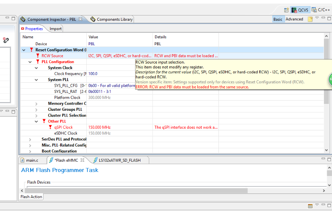The image size is (332, 211).
Task: Collapse the Reset Configuration Word node
Action: (24, 50)
